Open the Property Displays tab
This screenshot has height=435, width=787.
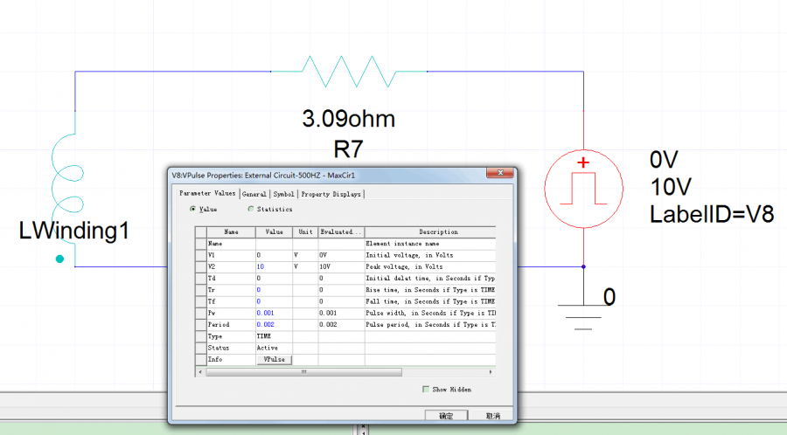tap(331, 194)
